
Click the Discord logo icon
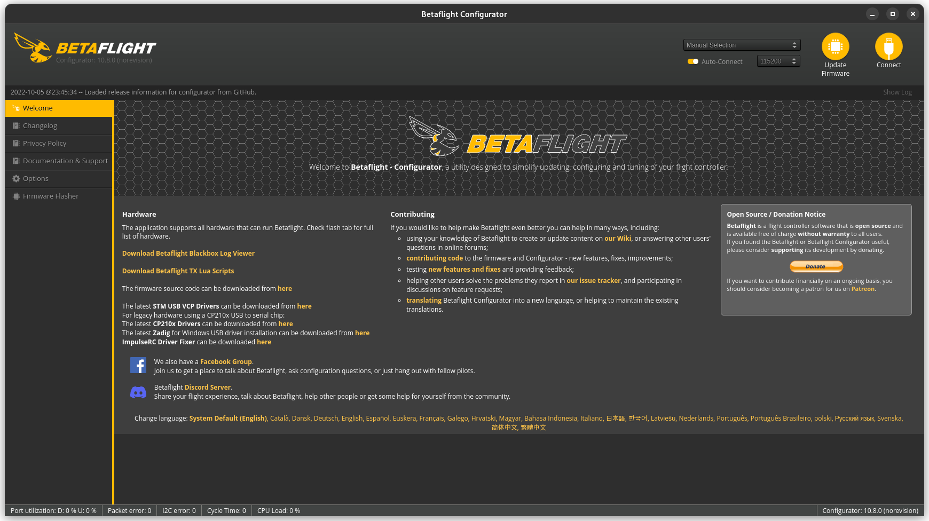pyautogui.click(x=138, y=392)
